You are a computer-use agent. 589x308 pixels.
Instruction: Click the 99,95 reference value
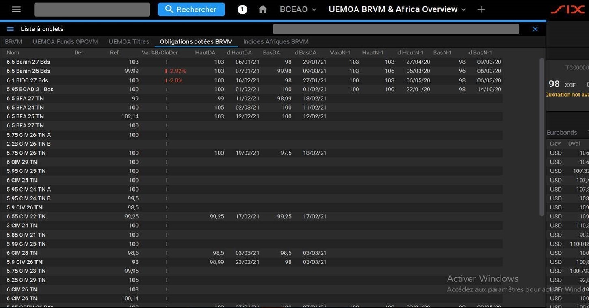131,271
